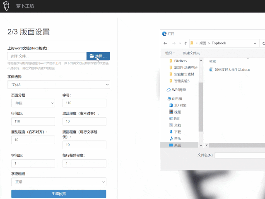Click the Edge icon in 打开 dialog title
Viewport: 265px width, 199px height.
click(164, 34)
